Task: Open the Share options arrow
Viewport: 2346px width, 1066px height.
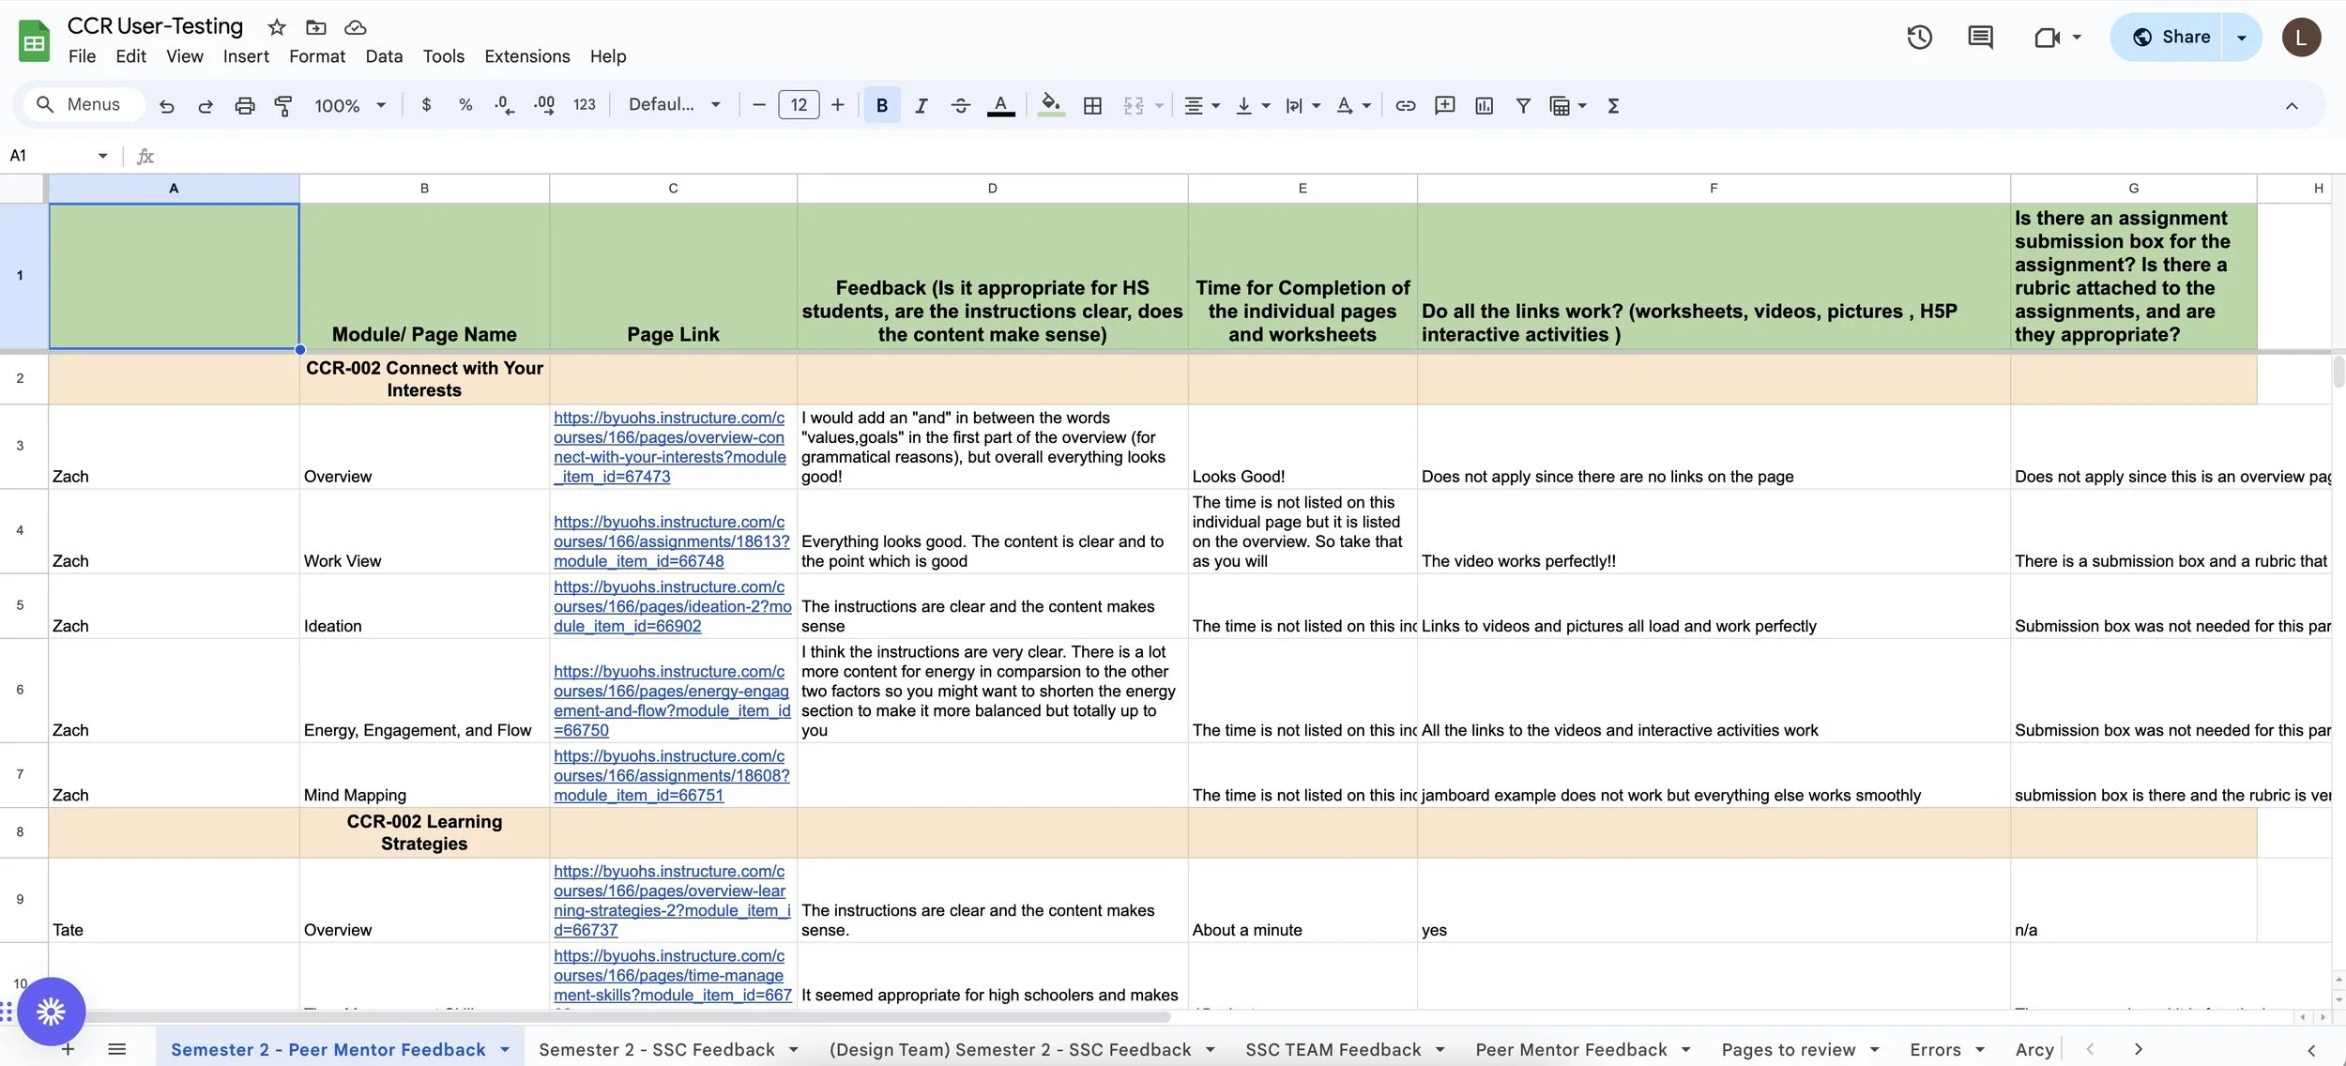Action: [2242, 38]
